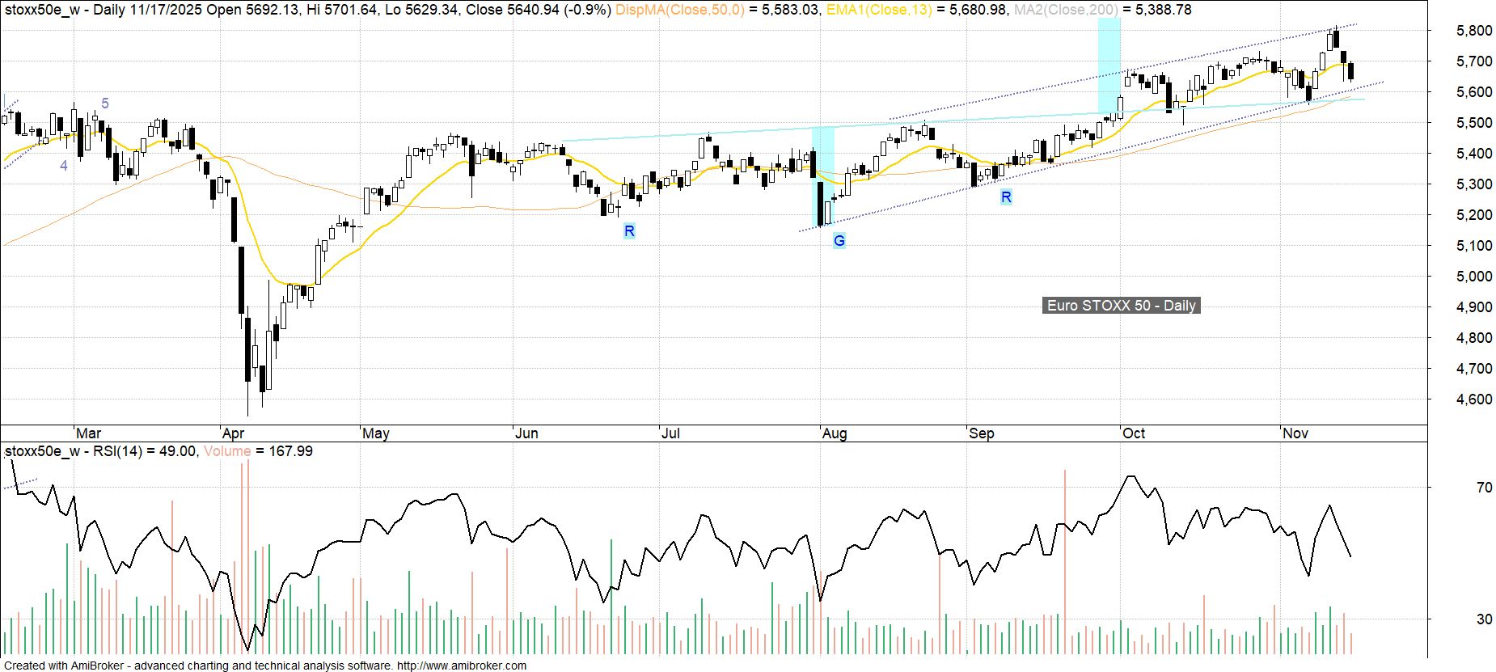Click the EMA1(Close,13) legend label
Image resolution: width=1496 pixels, height=672 pixels.
click(x=878, y=10)
